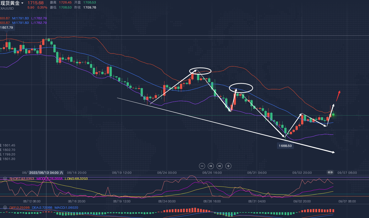Open the 现货黄金 symbol dropdown arrow
The height and width of the screenshot is (218, 369).
click(22, 3)
